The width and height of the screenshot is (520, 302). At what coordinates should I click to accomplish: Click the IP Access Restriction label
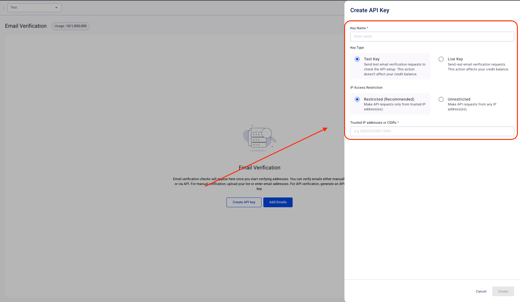pyautogui.click(x=366, y=88)
